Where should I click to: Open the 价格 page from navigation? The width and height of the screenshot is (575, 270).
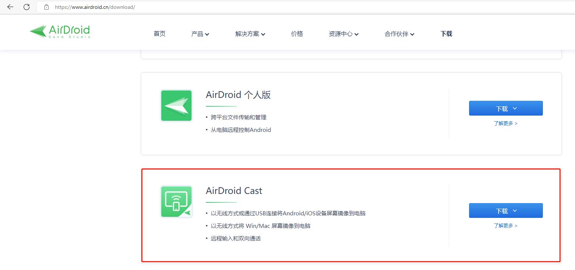click(297, 34)
